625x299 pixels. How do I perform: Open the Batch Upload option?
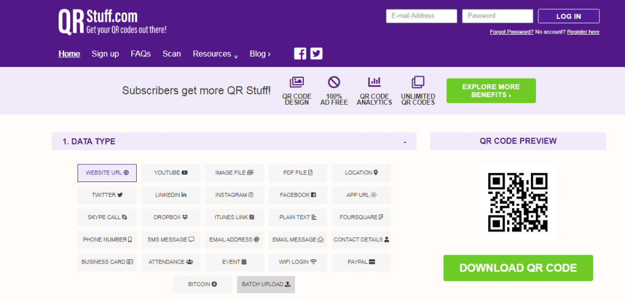coord(266,284)
